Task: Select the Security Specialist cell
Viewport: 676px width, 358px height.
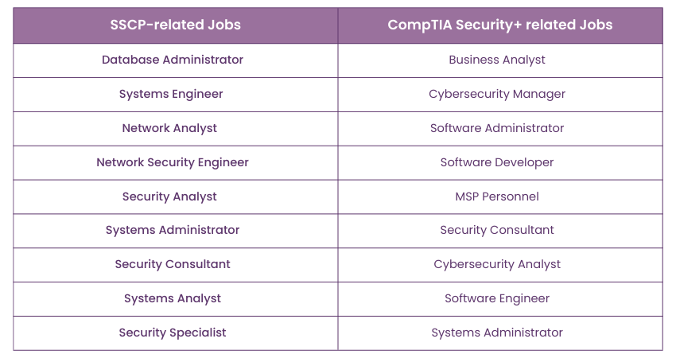Action: point(173,333)
